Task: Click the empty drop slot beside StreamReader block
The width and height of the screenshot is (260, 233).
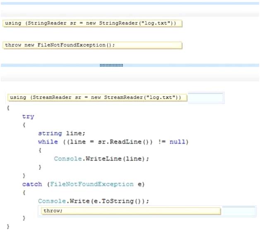Action: (x=206, y=98)
